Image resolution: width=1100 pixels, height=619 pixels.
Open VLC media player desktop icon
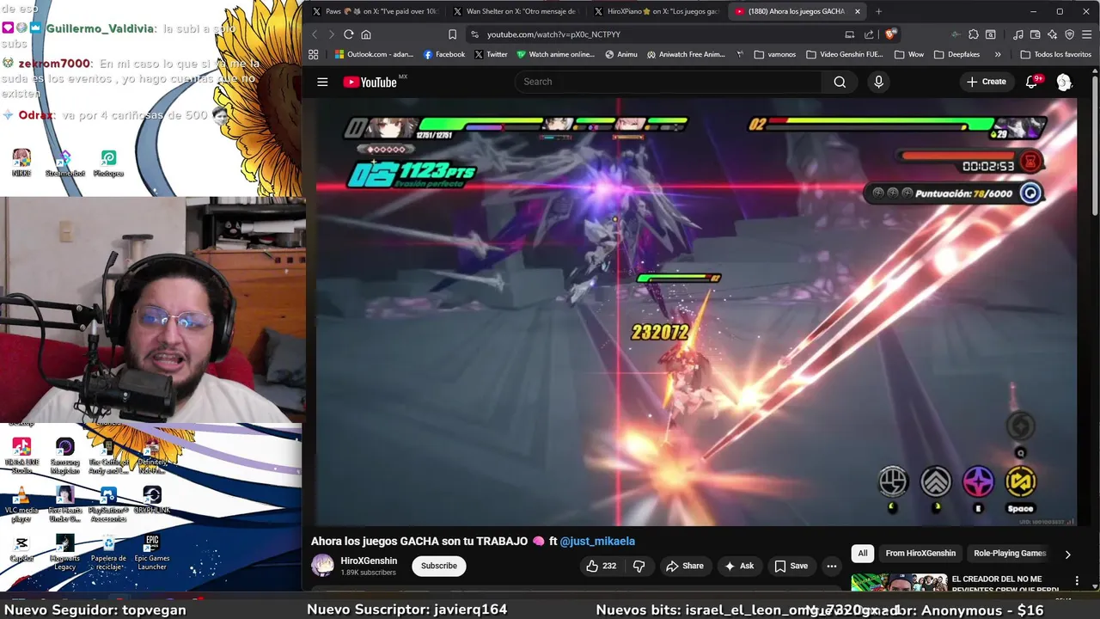click(x=21, y=505)
